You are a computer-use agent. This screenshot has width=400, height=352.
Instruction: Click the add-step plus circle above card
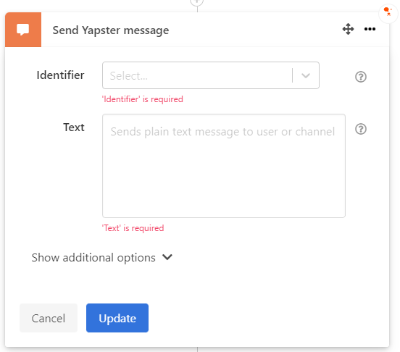click(197, 2)
